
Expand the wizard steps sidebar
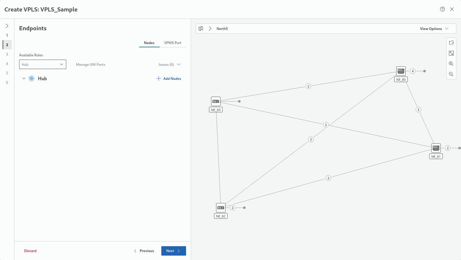click(x=7, y=26)
